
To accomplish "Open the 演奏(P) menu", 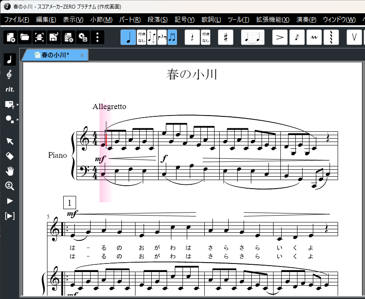I will (306, 20).
